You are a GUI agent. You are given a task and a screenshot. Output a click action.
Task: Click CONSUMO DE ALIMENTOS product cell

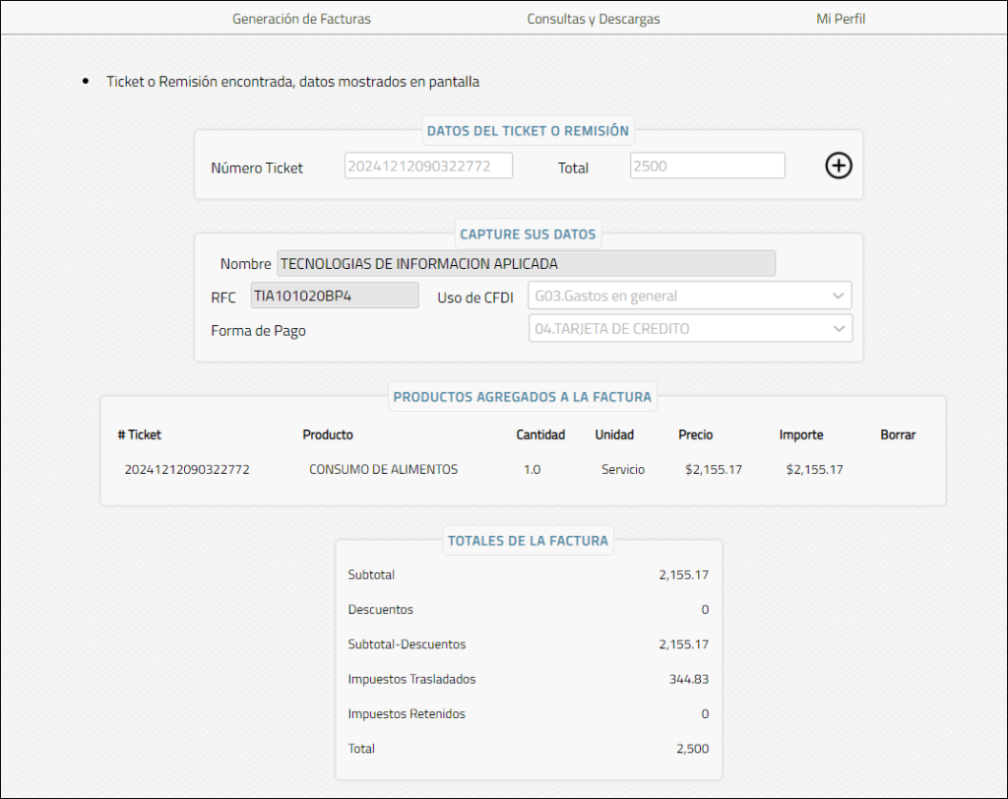point(383,470)
